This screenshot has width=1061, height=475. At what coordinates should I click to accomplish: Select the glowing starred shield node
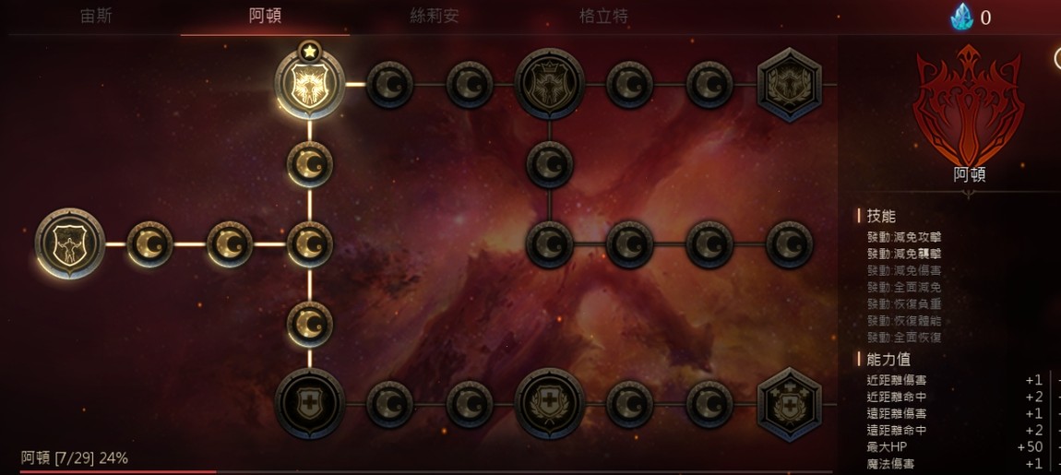click(x=310, y=85)
